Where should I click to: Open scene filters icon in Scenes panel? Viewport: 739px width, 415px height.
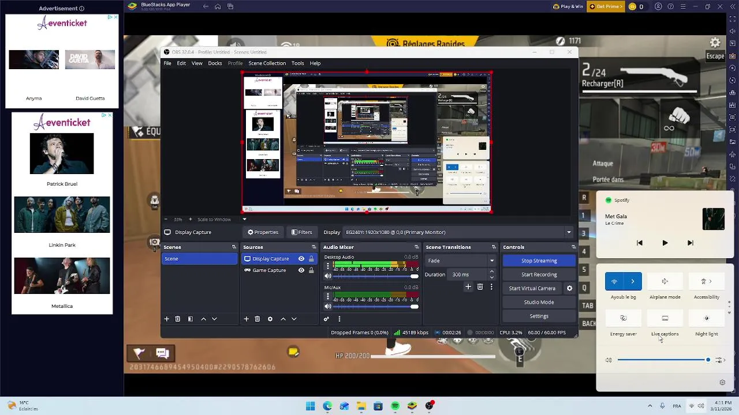(191, 319)
